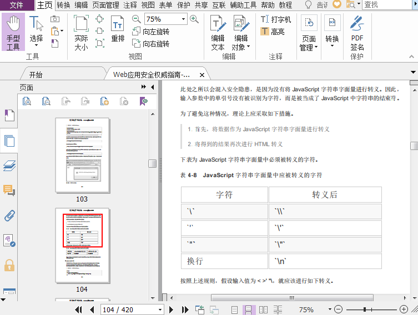This screenshot has height=315, width=418.
Task: Click the status bar zoom slider handle
Action: coord(365,309)
